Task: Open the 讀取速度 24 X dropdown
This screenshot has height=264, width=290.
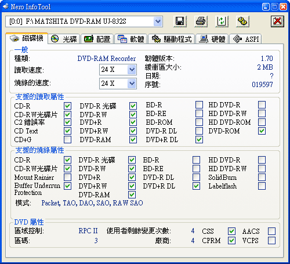Action: [132, 70]
